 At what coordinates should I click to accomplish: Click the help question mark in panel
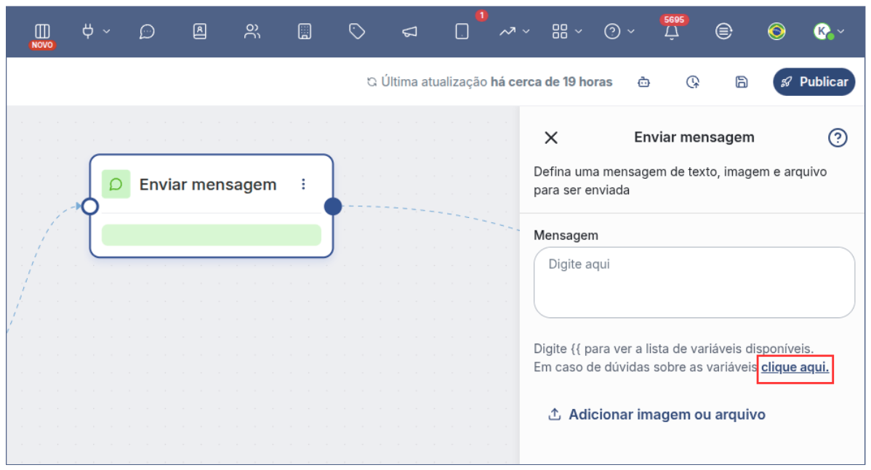pos(838,137)
